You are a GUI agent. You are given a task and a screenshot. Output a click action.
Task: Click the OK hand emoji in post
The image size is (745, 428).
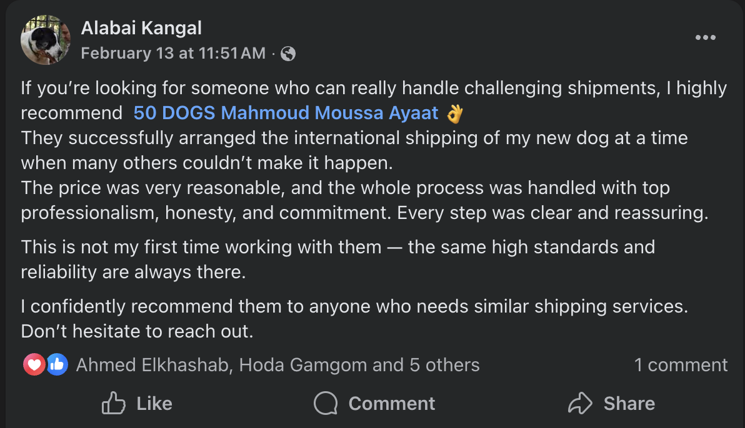tap(455, 114)
